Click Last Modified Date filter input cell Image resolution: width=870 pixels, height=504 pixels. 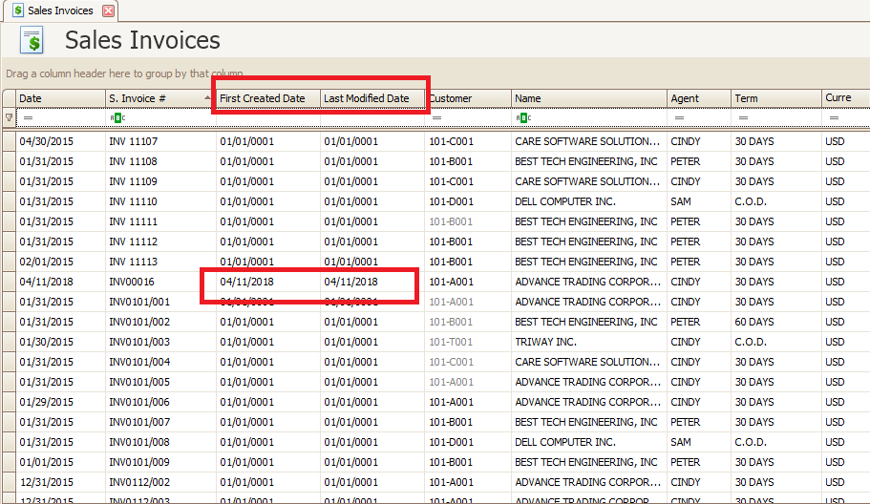tap(372, 117)
